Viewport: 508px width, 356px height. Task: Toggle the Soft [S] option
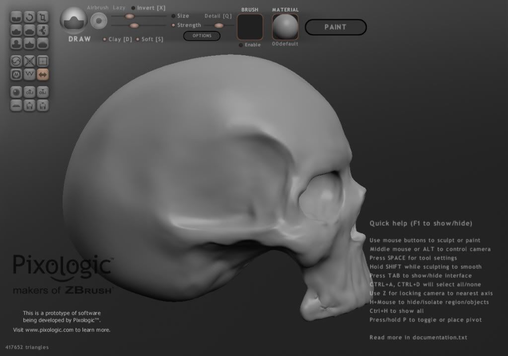click(138, 39)
